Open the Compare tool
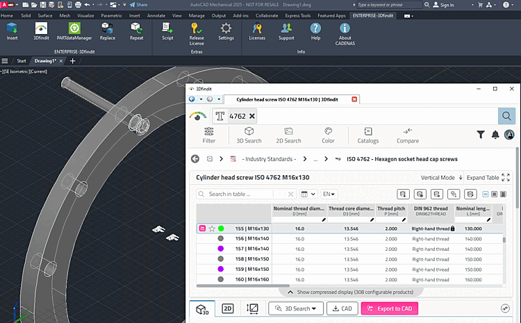The width and height of the screenshot is (521, 323). [x=408, y=135]
